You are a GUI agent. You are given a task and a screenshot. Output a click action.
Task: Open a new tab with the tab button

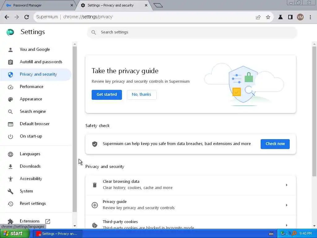pos(158,5)
